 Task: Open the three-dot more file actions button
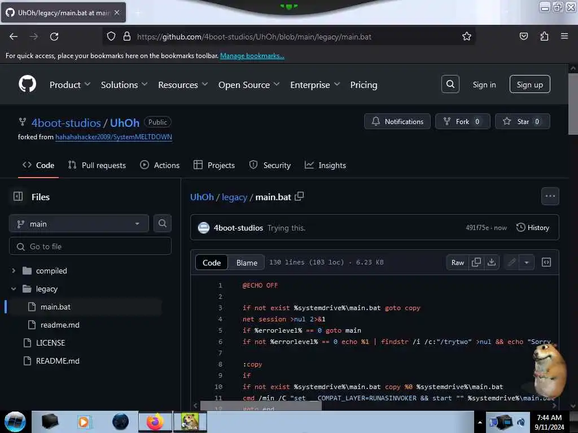pyautogui.click(x=550, y=196)
